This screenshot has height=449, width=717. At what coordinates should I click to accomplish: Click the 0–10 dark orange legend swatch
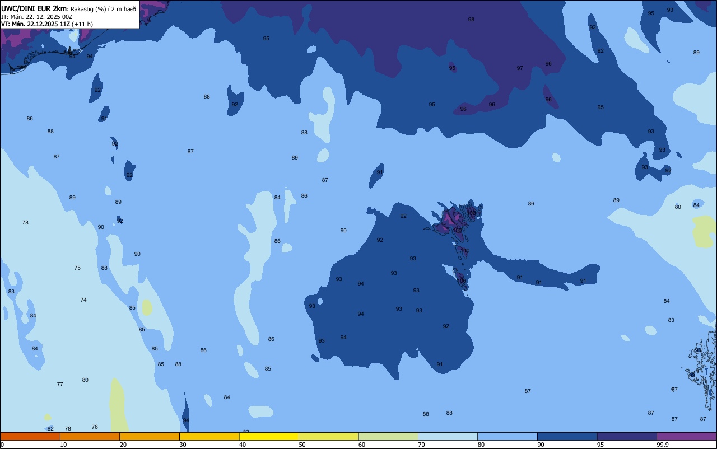pos(30,436)
